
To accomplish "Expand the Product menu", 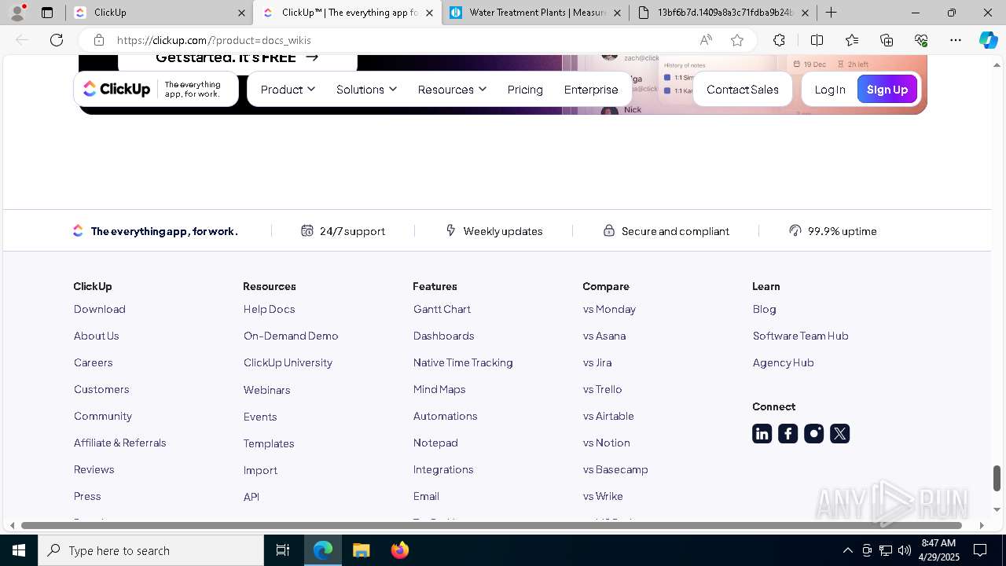I will coord(288,90).
